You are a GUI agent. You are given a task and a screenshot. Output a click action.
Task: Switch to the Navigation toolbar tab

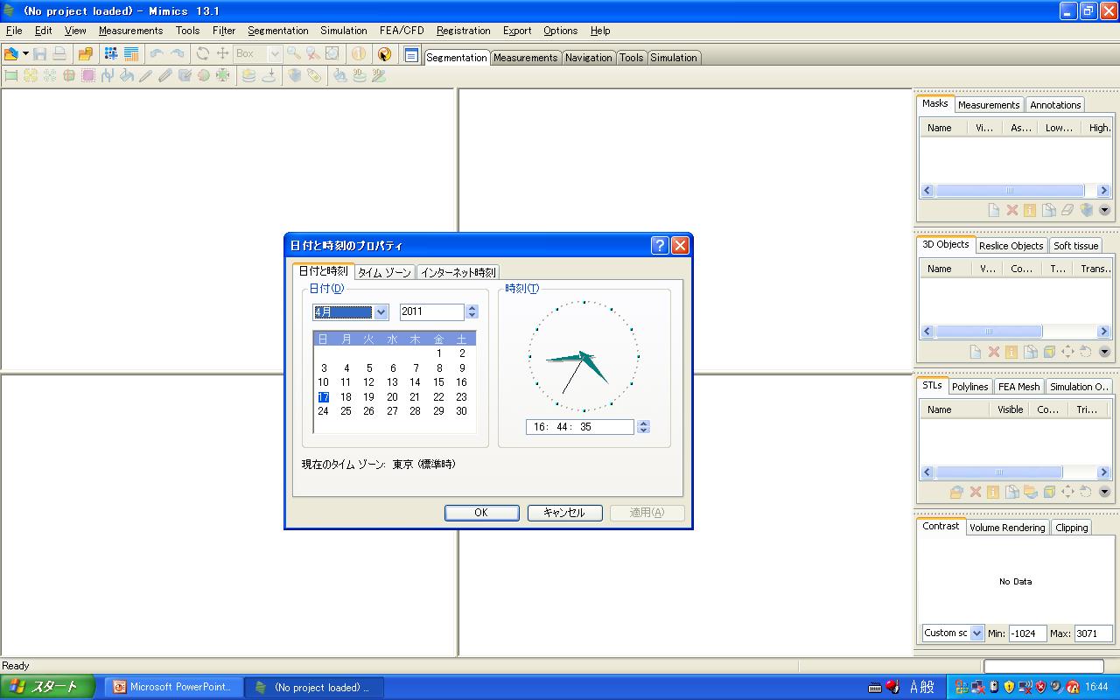click(589, 58)
